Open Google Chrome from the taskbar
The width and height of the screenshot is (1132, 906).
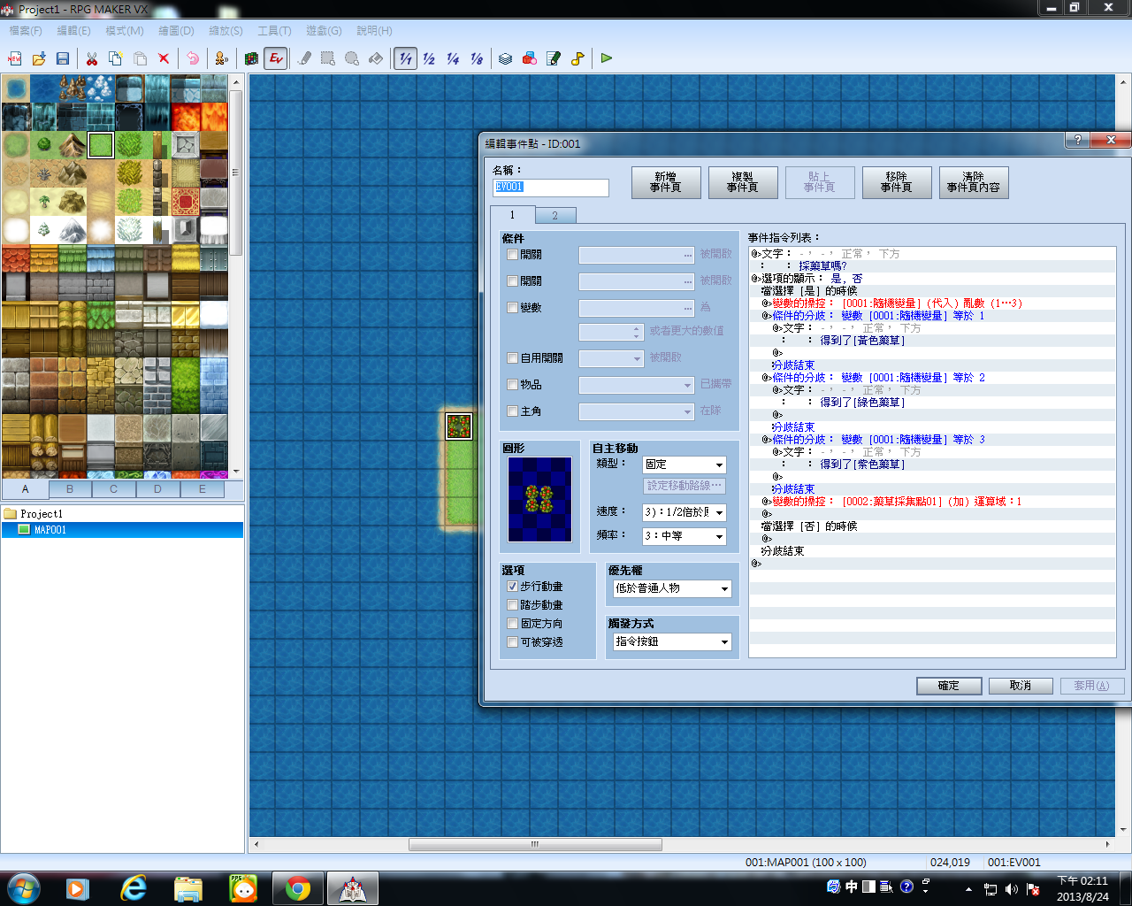[x=298, y=888]
